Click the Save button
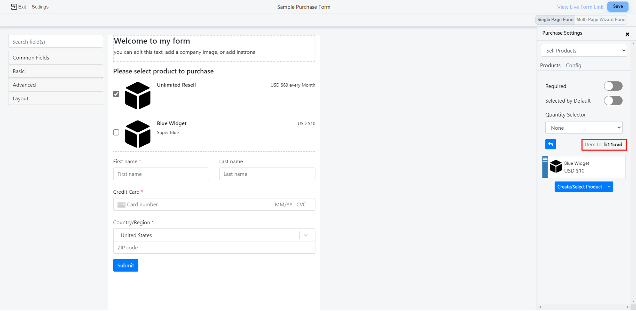Image resolution: width=636 pixels, height=311 pixels. (618, 7)
